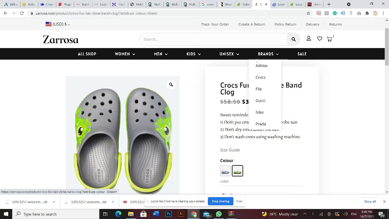Click Stop sharing in Loom bar
The image size is (389, 219).
(x=220, y=201)
